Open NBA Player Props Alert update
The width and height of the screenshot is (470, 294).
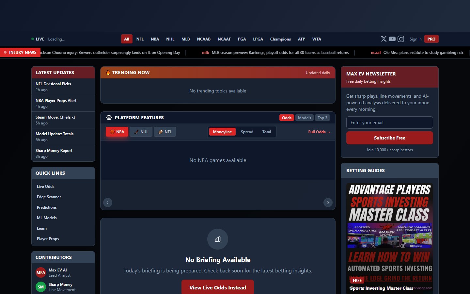(x=63, y=103)
